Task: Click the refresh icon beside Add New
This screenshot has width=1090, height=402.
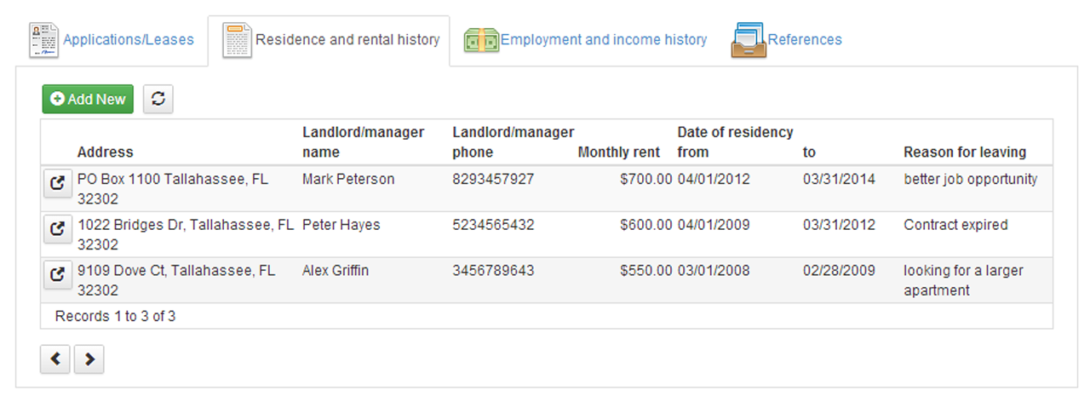Action: (x=158, y=99)
